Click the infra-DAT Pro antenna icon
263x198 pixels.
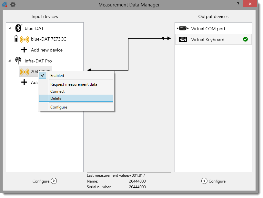point(18,61)
